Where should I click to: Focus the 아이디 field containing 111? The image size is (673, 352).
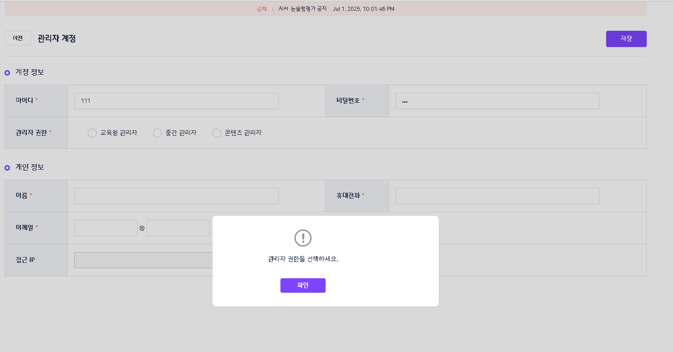pyautogui.click(x=176, y=101)
